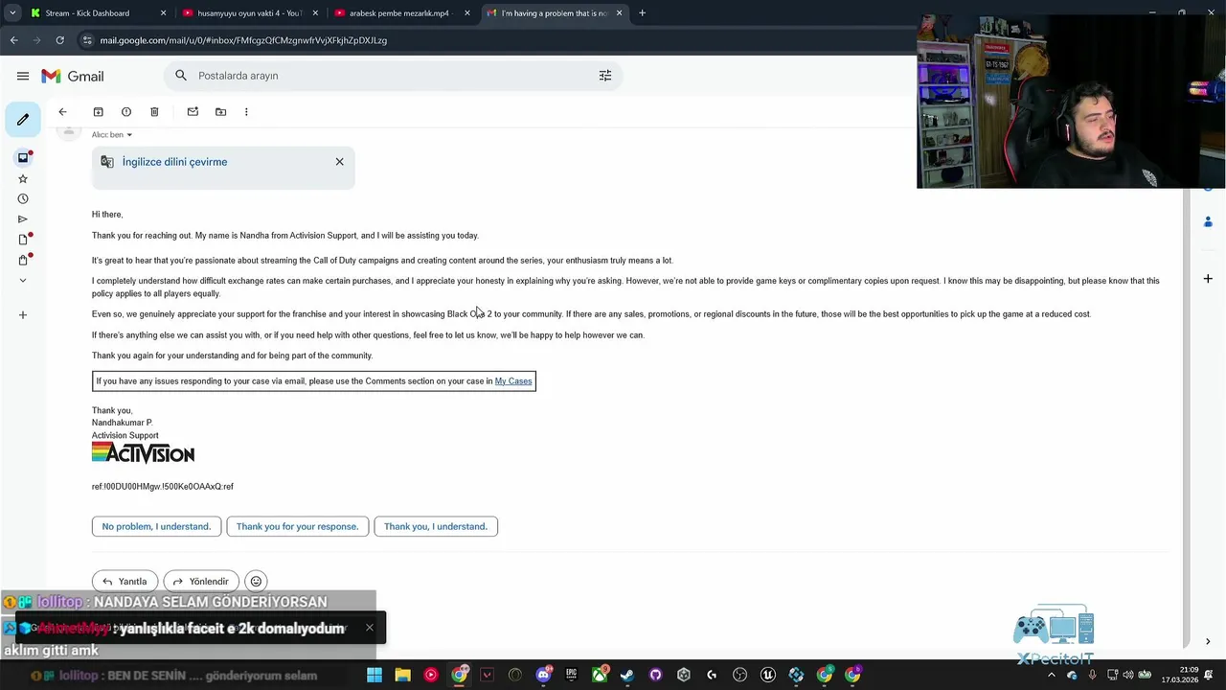Close the chat overlay popup

coord(370,628)
